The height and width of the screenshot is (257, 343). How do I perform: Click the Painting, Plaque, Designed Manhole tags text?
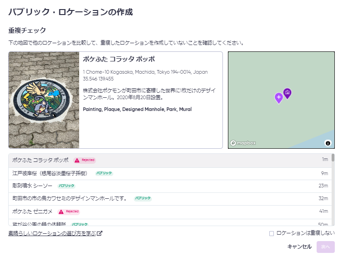(x=137, y=109)
